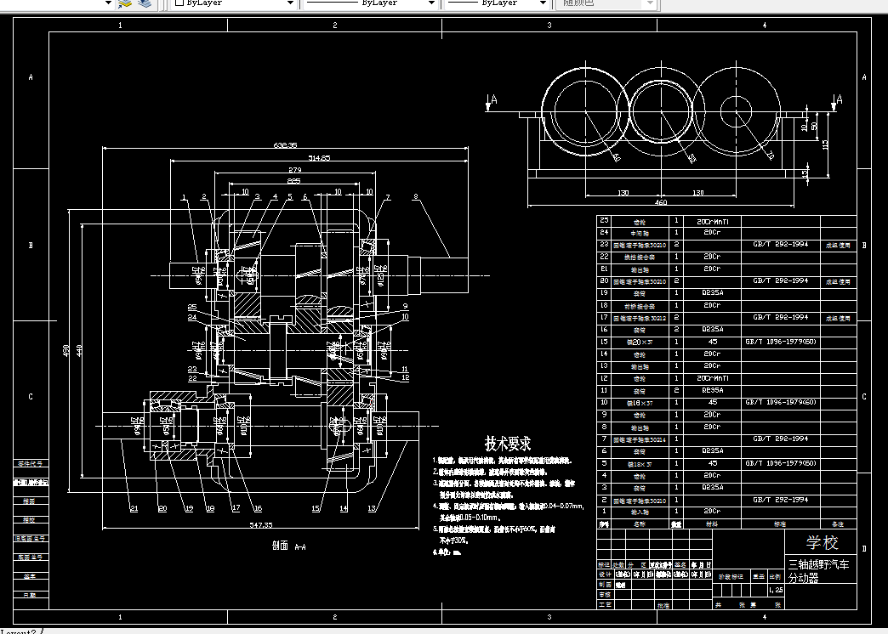Click the ByLayer color swatch square

tap(179, 3)
